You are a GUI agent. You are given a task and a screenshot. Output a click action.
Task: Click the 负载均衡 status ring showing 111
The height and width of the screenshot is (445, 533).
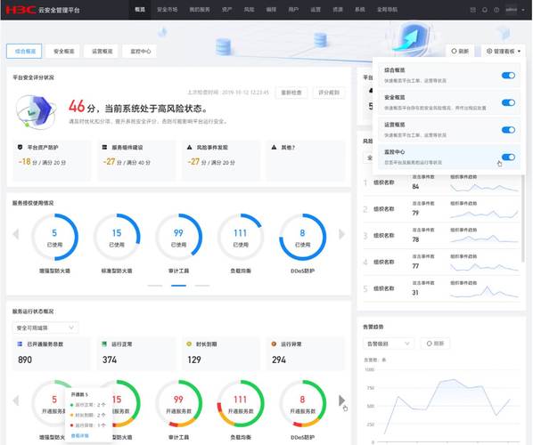coord(241,403)
